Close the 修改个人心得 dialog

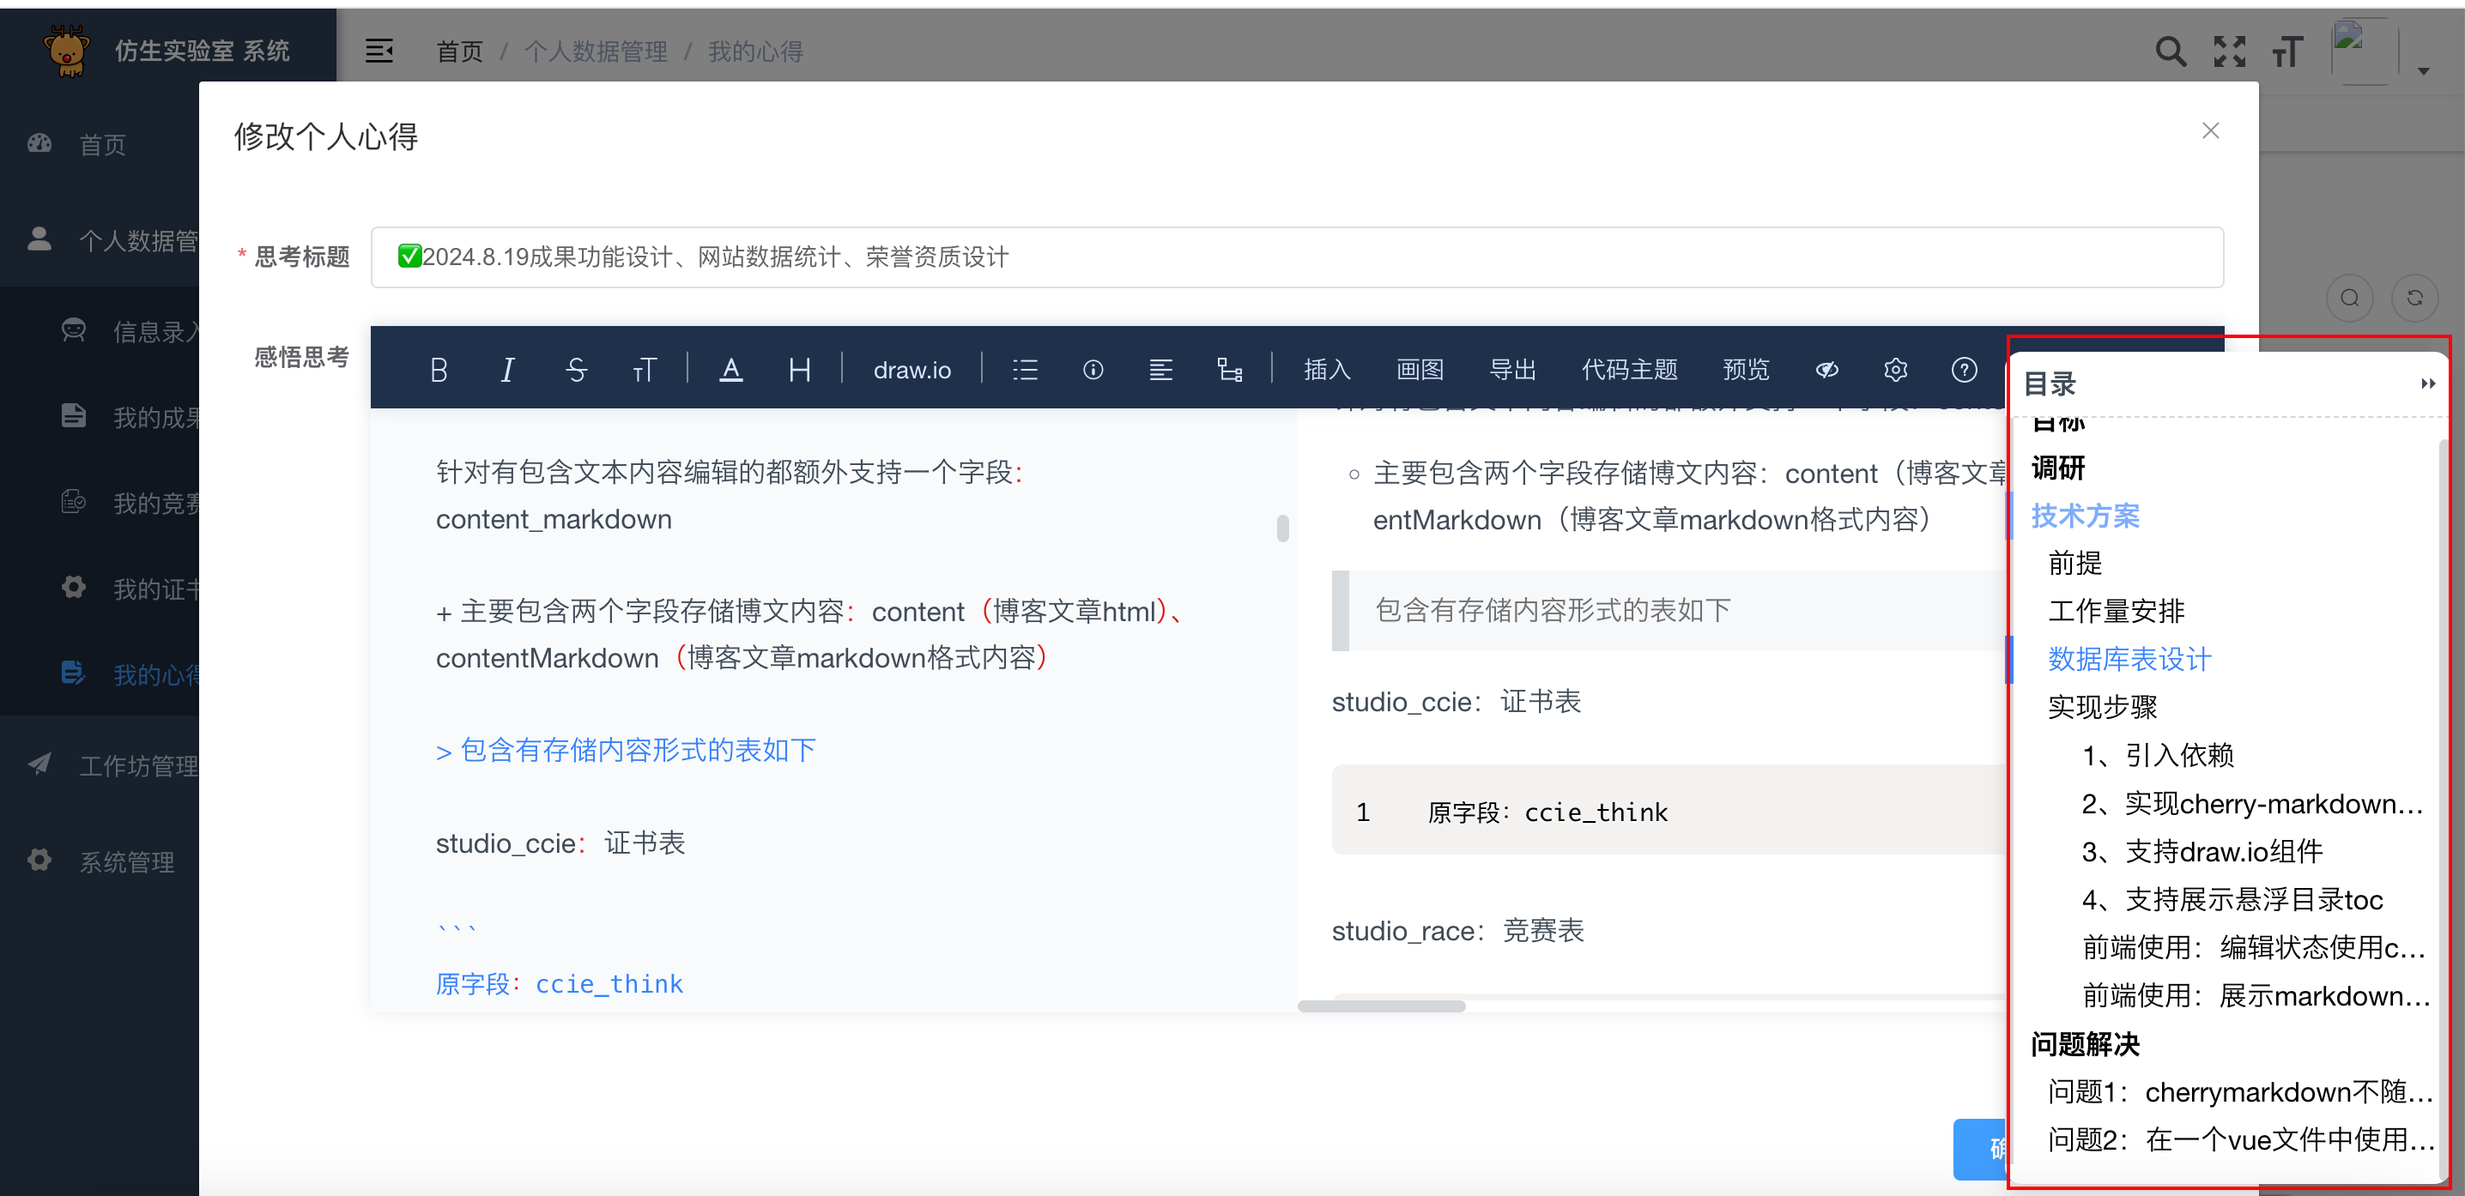click(2210, 131)
